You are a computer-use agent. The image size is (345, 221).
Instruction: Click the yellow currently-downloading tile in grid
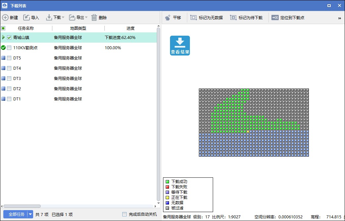(x=248, y=131)
